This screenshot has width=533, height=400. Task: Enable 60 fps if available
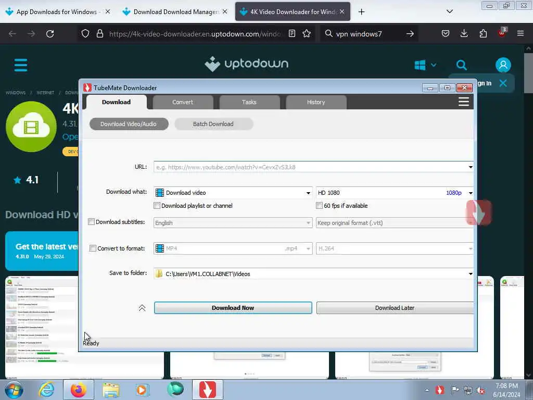(319, 205)
